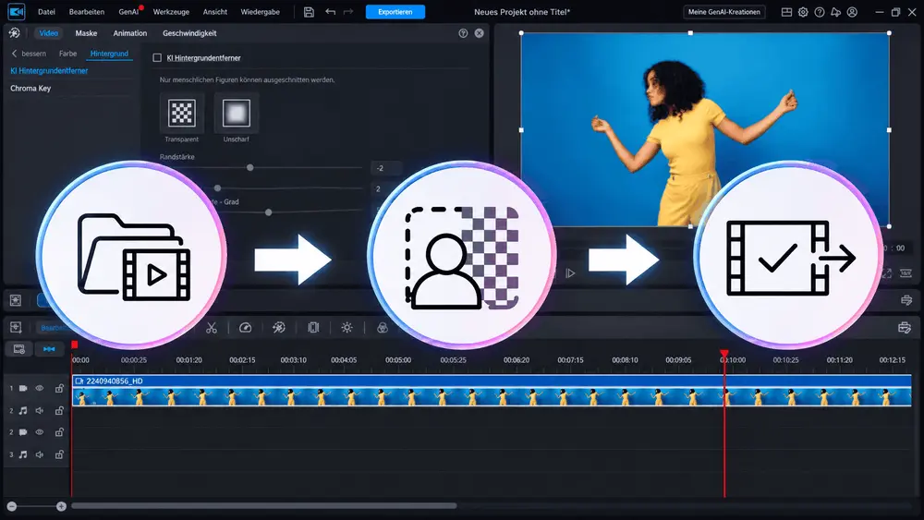Screen dimensions: 924x520
Task: Click the Randstärke slider handle
Action: click(x=249, y=168)
